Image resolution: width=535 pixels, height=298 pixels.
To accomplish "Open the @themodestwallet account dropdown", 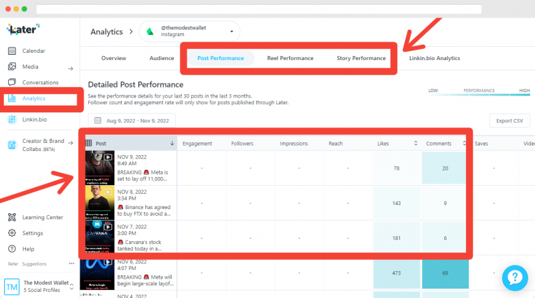I will click(189, 31).
